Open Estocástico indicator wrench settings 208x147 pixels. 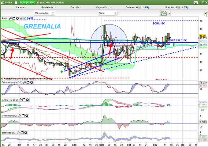[24, 82]
